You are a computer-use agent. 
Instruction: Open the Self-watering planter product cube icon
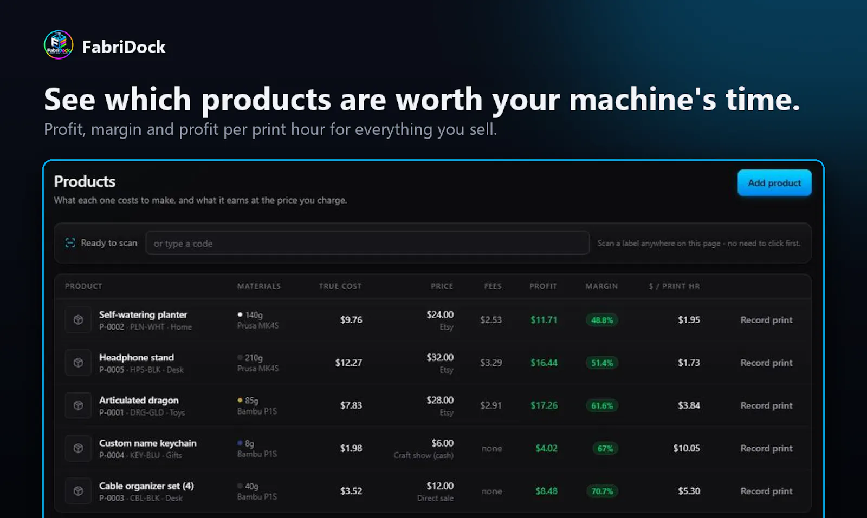(78, 320)
